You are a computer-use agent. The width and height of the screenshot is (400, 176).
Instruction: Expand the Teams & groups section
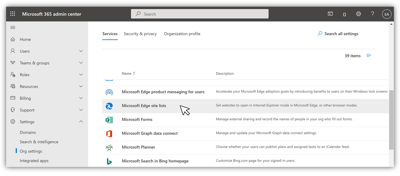(x=81, y=63)
